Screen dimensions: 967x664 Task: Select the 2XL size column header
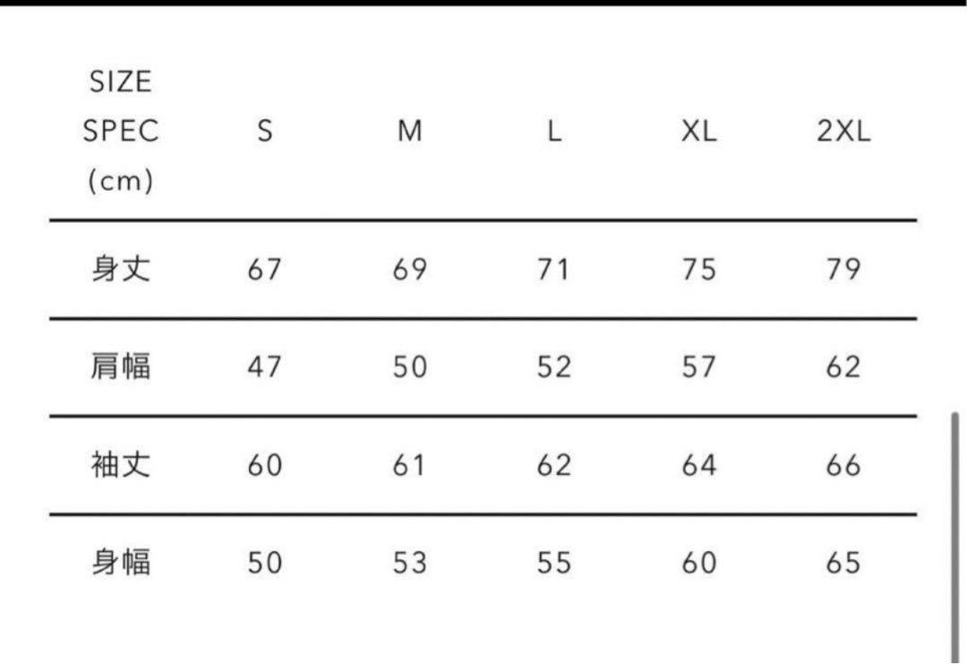tap(843, 131)
